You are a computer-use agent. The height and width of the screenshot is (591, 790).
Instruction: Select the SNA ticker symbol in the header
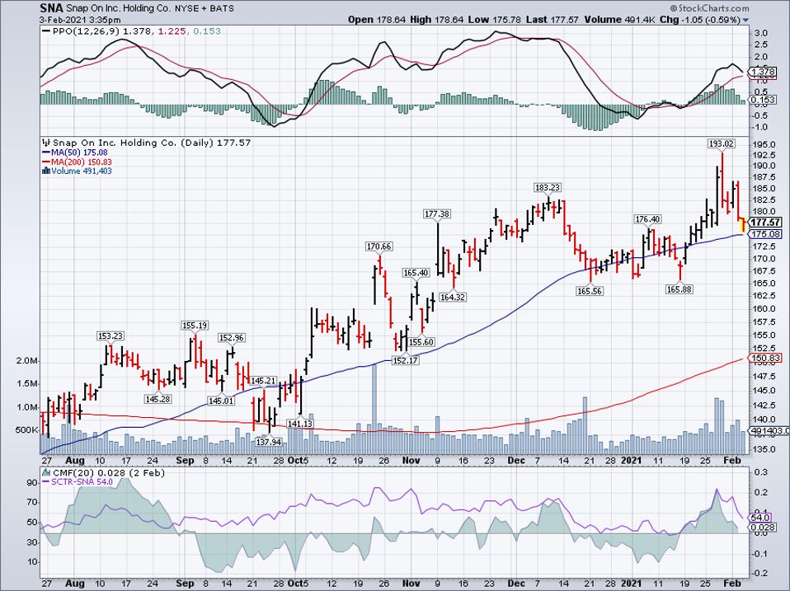point(52,8)
